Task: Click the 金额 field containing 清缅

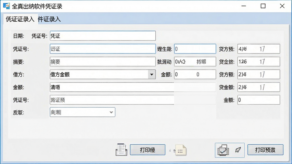Action: [x=112, y=87]
